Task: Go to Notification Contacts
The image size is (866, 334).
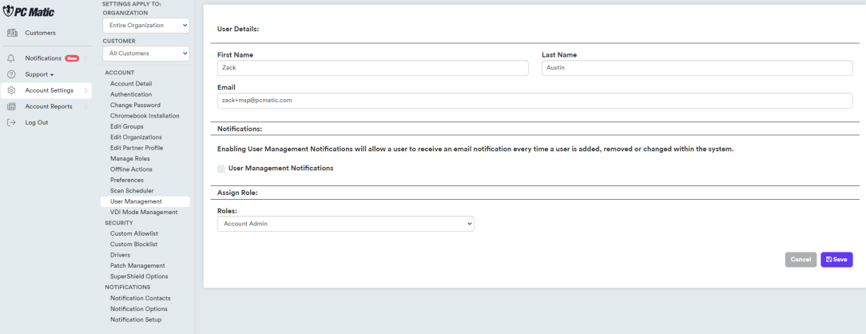Action: point(140,298)
